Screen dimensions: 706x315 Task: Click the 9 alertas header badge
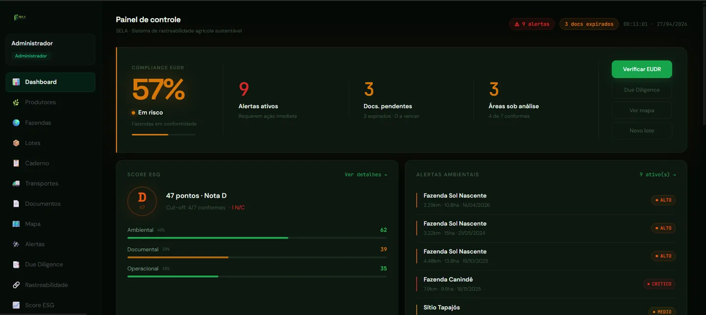(x=532, y=24)
